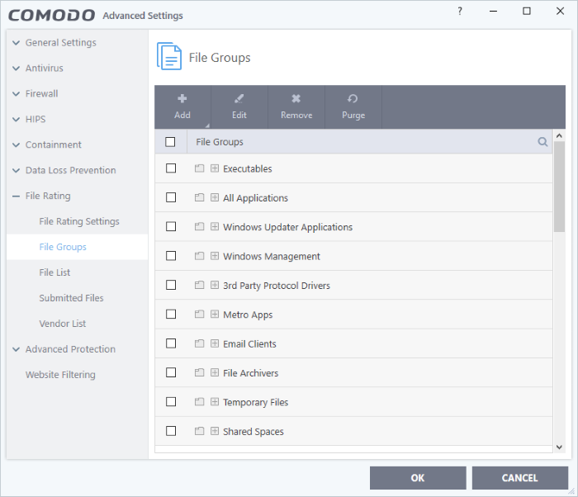Image resolution: width=578 pixels, height=497 pixels.
Task: Click the folder icon beside Temporary Files
Action: pos(200,402)
